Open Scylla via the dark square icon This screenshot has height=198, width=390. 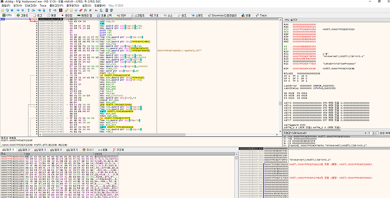(61, 10)
